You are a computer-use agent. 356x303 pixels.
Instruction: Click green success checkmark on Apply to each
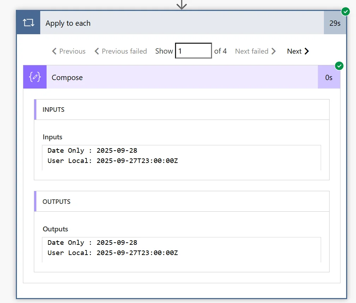pos(345,11)
